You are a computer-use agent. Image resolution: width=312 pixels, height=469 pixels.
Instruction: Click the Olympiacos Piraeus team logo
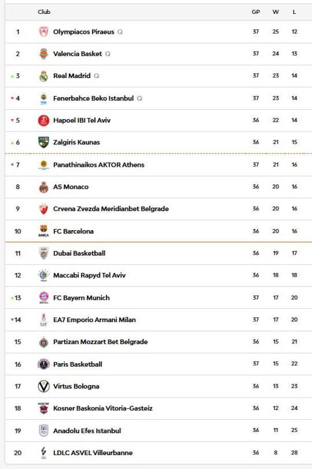[44, 32]
